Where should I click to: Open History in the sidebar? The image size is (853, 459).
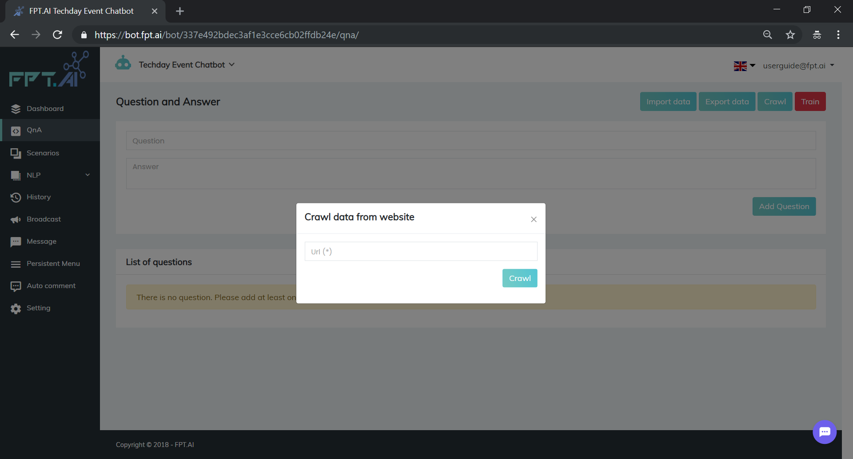[50, 197]
